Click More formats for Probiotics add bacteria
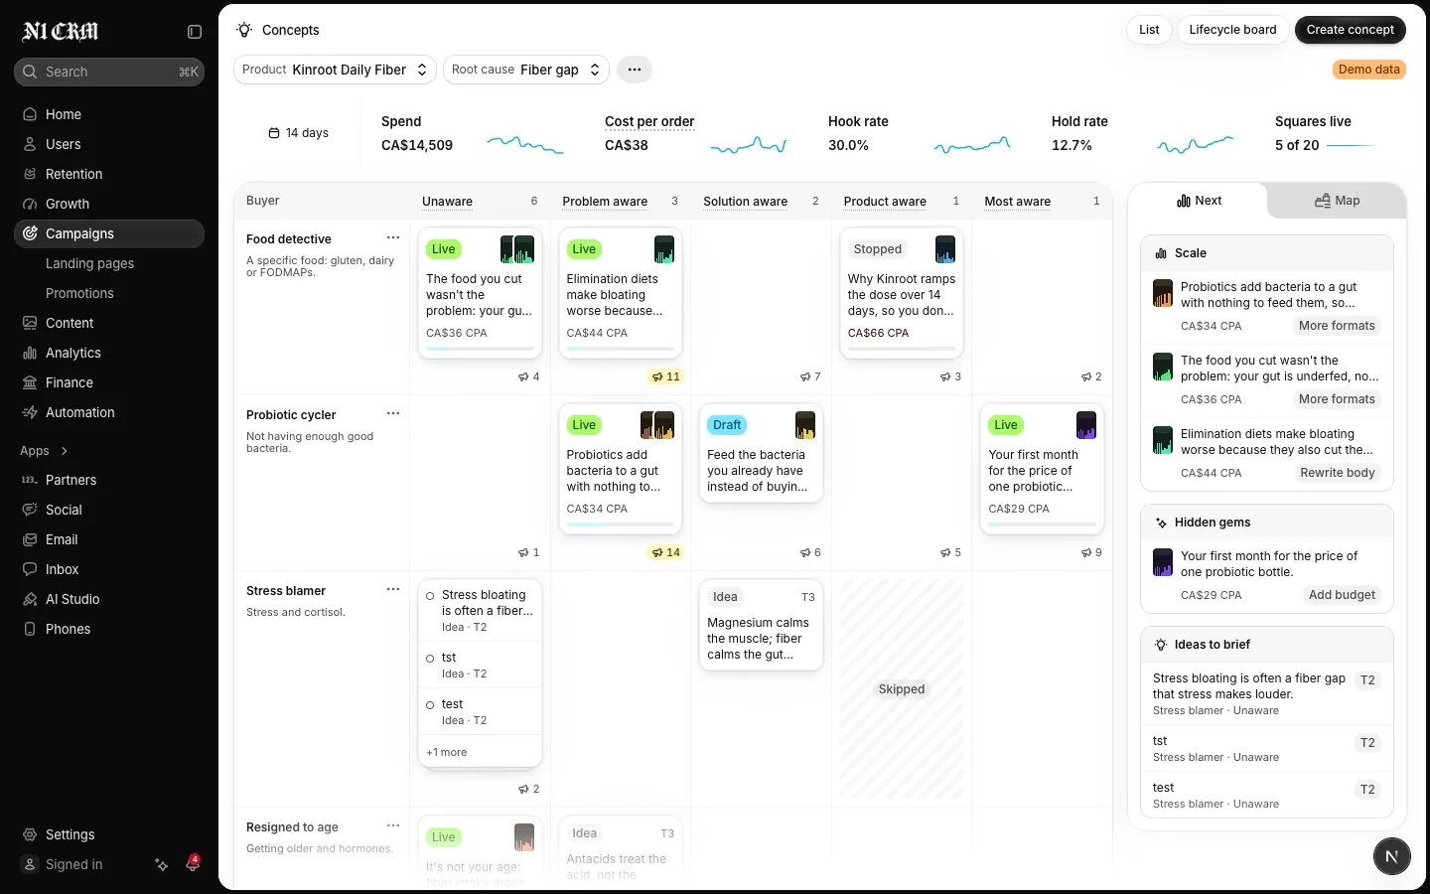 click(x=1337, y=326)
